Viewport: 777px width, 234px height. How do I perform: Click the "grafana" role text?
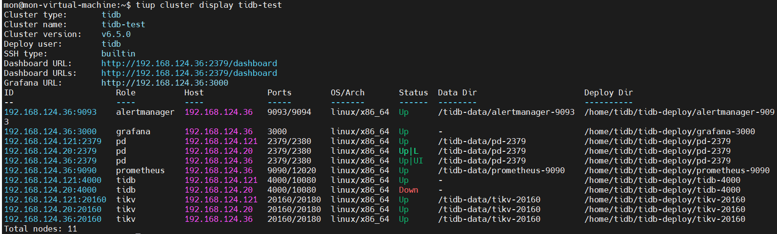point(133,131)
